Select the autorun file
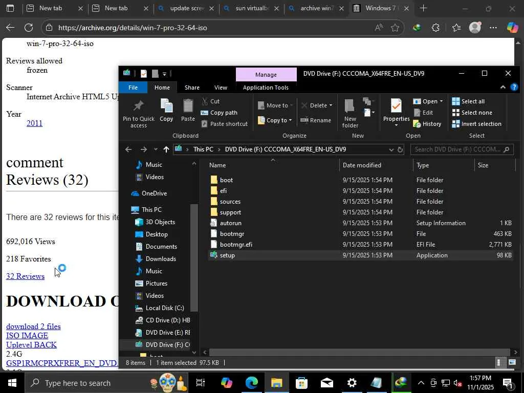Viewport: 524px width, 393px height. (231, 223)
